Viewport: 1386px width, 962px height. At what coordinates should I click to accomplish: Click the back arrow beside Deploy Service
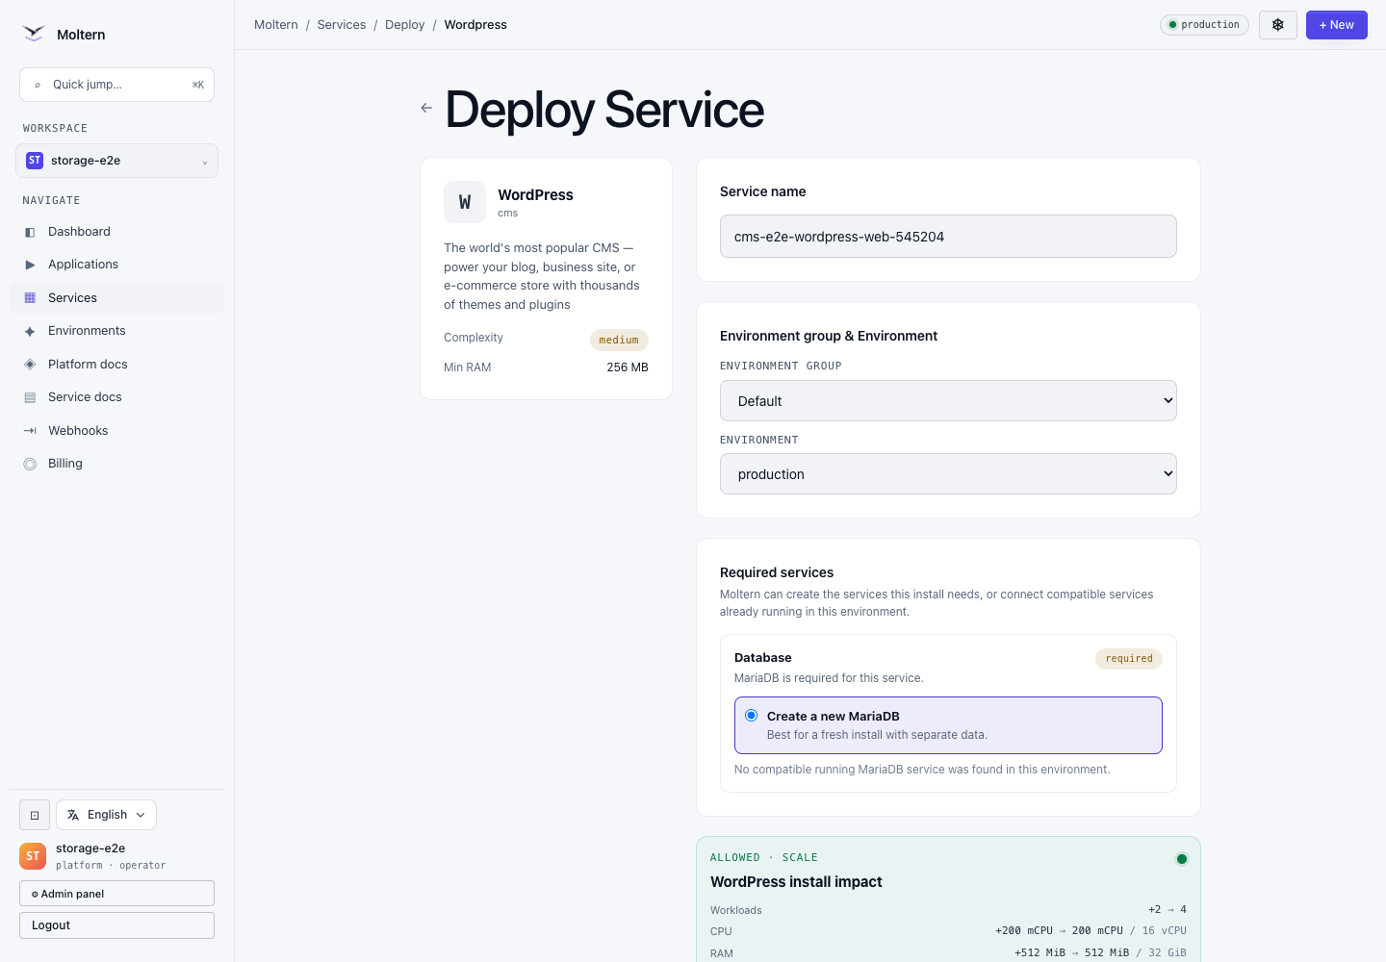[426, 108]
